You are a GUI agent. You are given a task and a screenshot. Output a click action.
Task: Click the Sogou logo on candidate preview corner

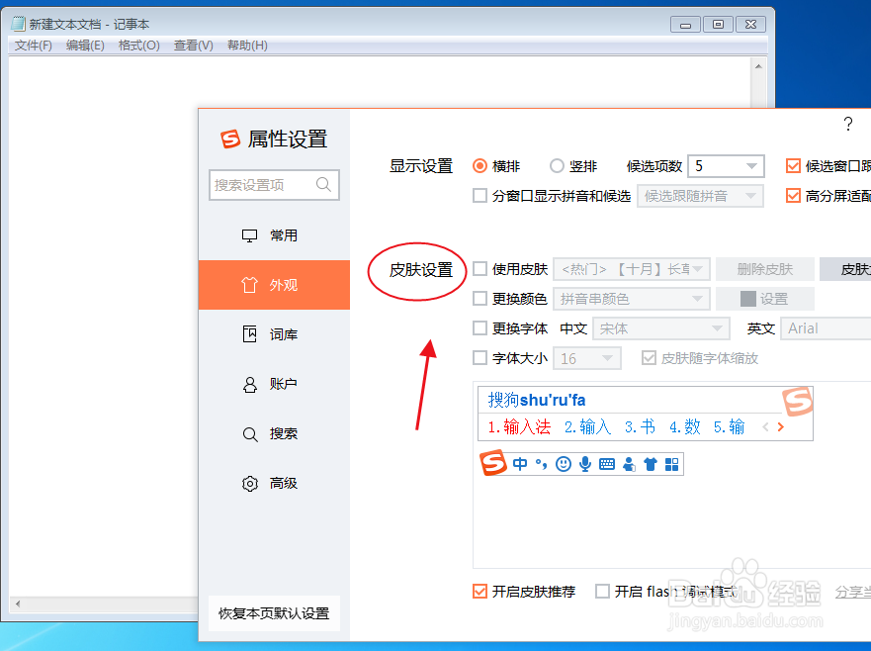tap(797, 402)
